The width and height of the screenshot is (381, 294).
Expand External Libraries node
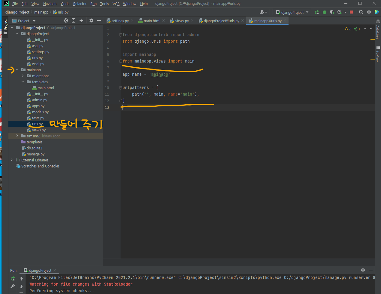pyautogui.click(x=12, y=160)
